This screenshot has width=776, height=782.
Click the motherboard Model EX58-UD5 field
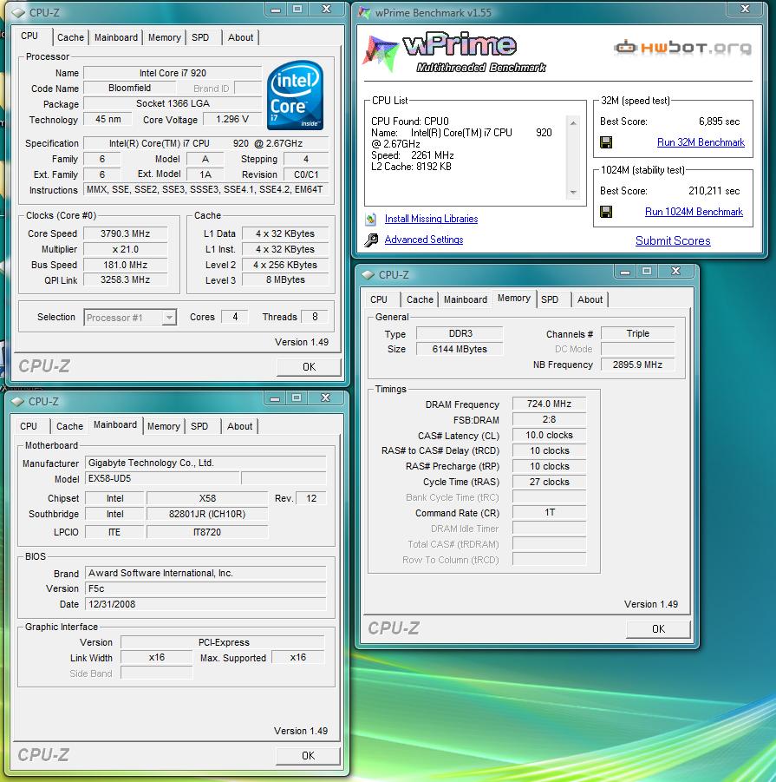(163, 479)
